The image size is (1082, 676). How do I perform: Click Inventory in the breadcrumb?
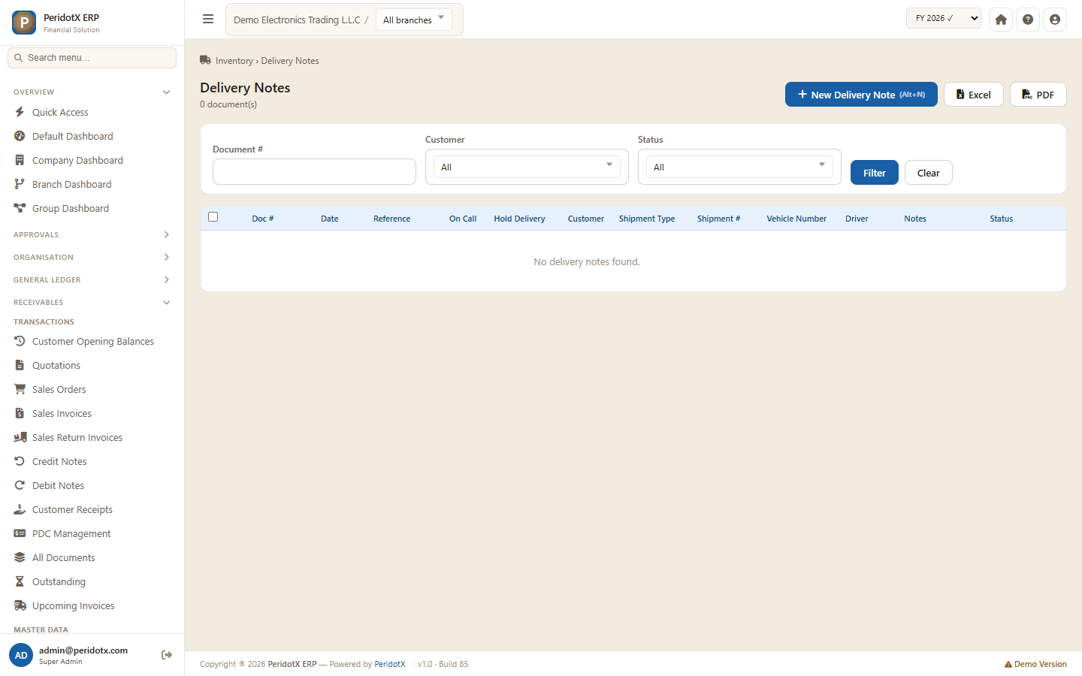point(234,61)
